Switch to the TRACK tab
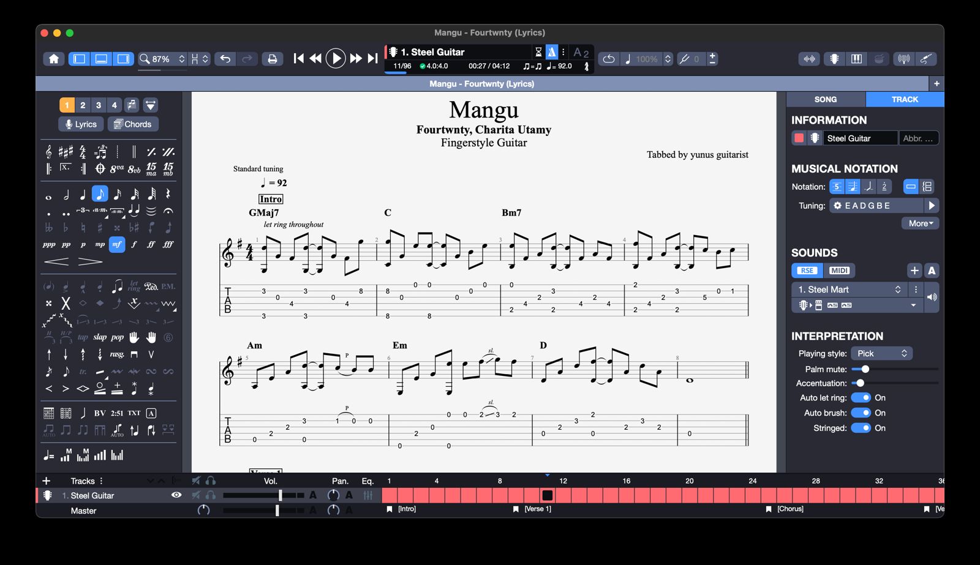Viewport: 980px width, 565px height. 905,99
